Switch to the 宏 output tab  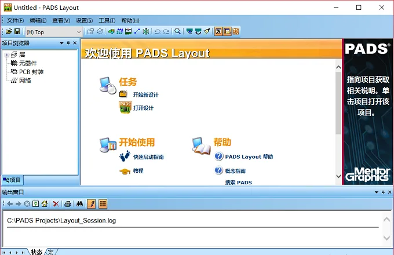click(51, 252)
